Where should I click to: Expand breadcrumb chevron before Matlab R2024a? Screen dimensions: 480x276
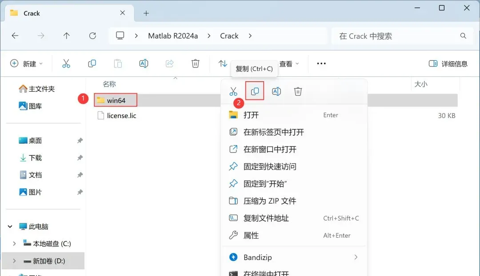pyautogui.click(x=136, y=36)
